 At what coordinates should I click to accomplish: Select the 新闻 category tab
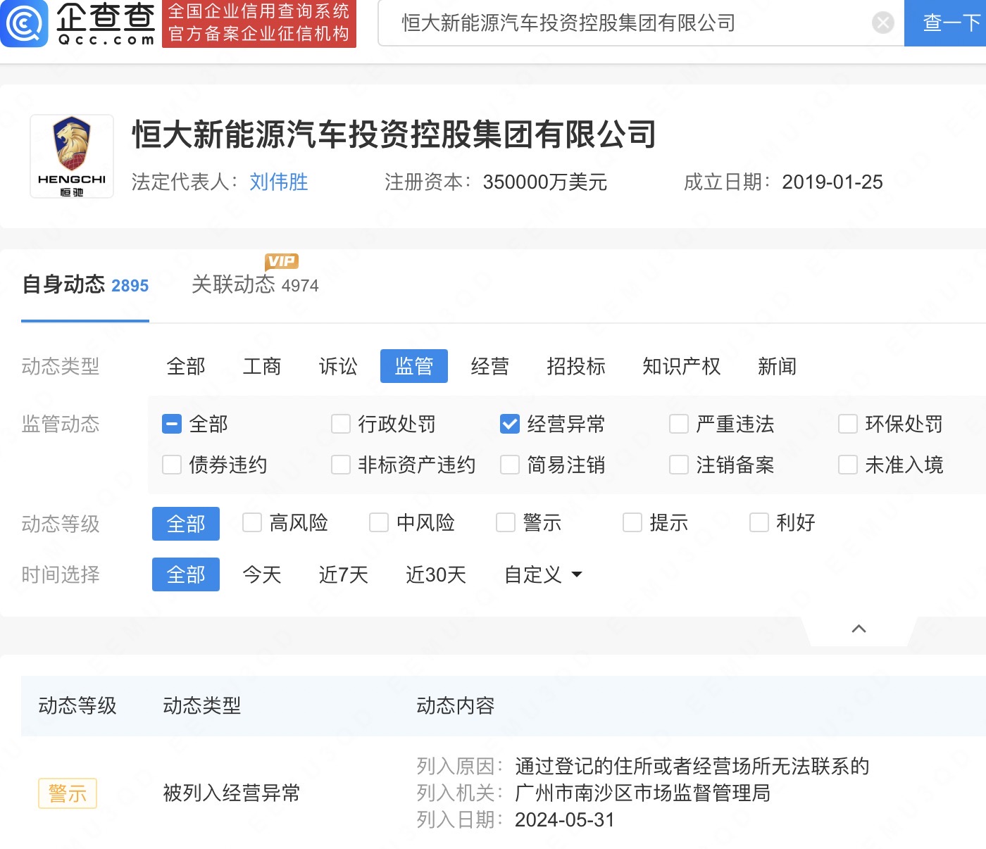tap(776, 366)
